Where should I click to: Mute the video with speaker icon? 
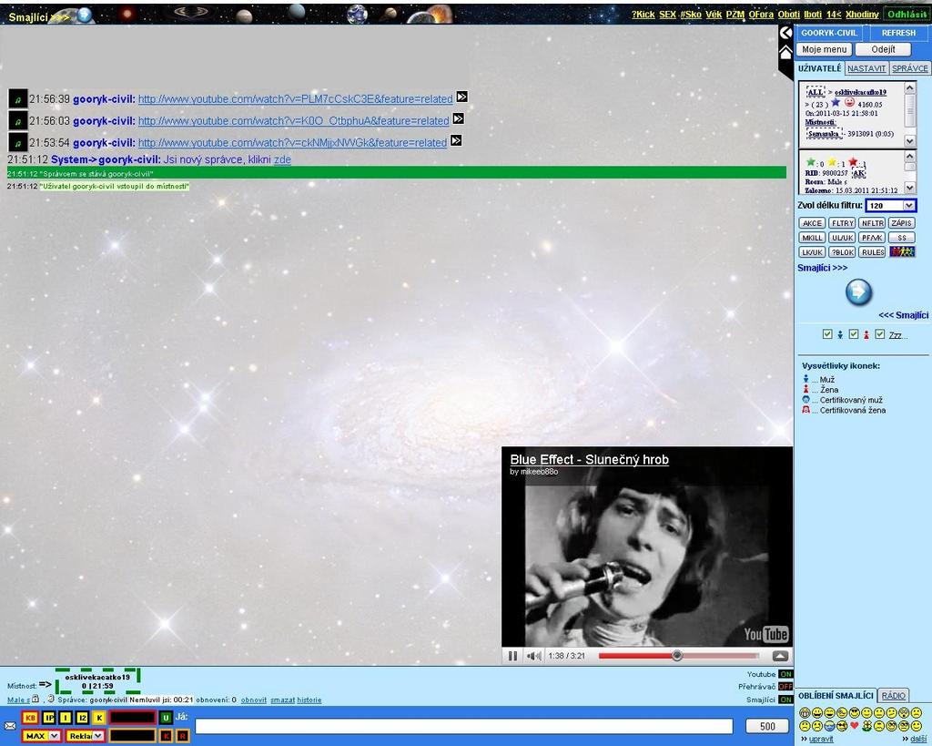(x=533, y=656)
